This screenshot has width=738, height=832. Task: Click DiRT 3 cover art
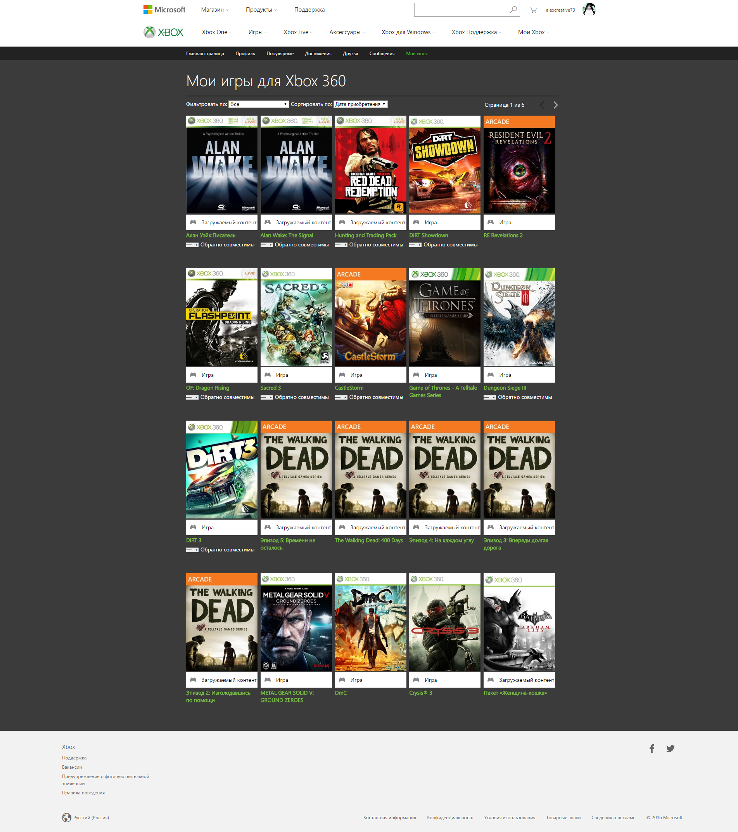point(222,470)
